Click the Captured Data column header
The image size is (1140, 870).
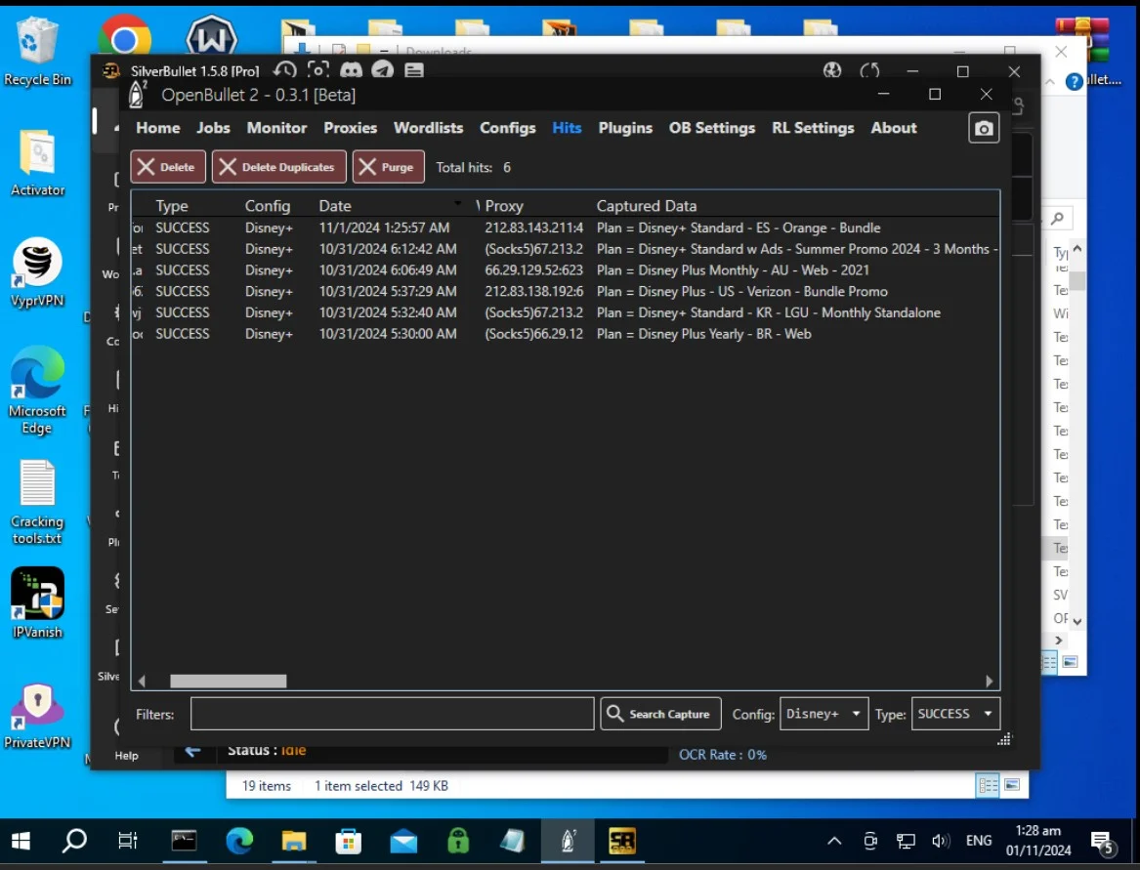647,206
